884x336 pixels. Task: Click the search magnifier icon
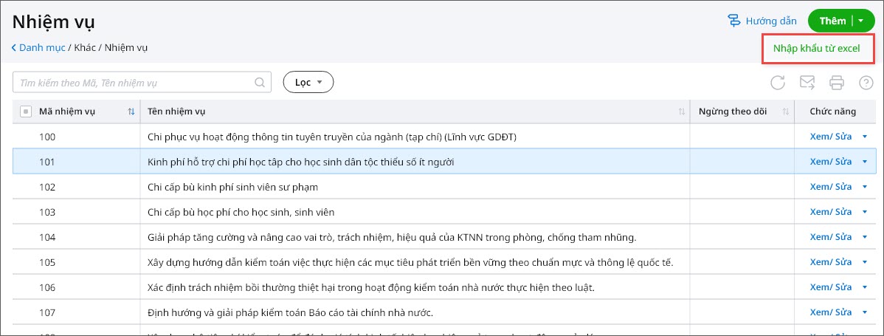pyautogui.click(x=260, y=83)
